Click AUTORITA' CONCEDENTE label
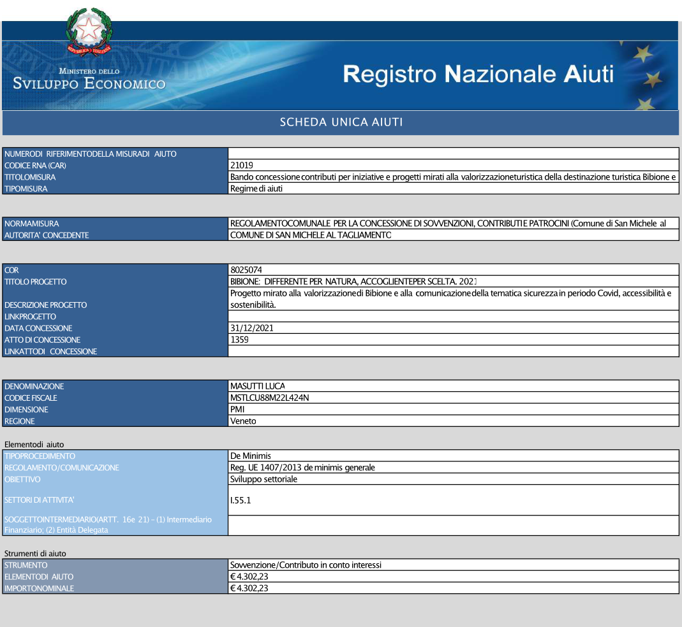This screenshot has height=627, width=682. click(47, 236)
